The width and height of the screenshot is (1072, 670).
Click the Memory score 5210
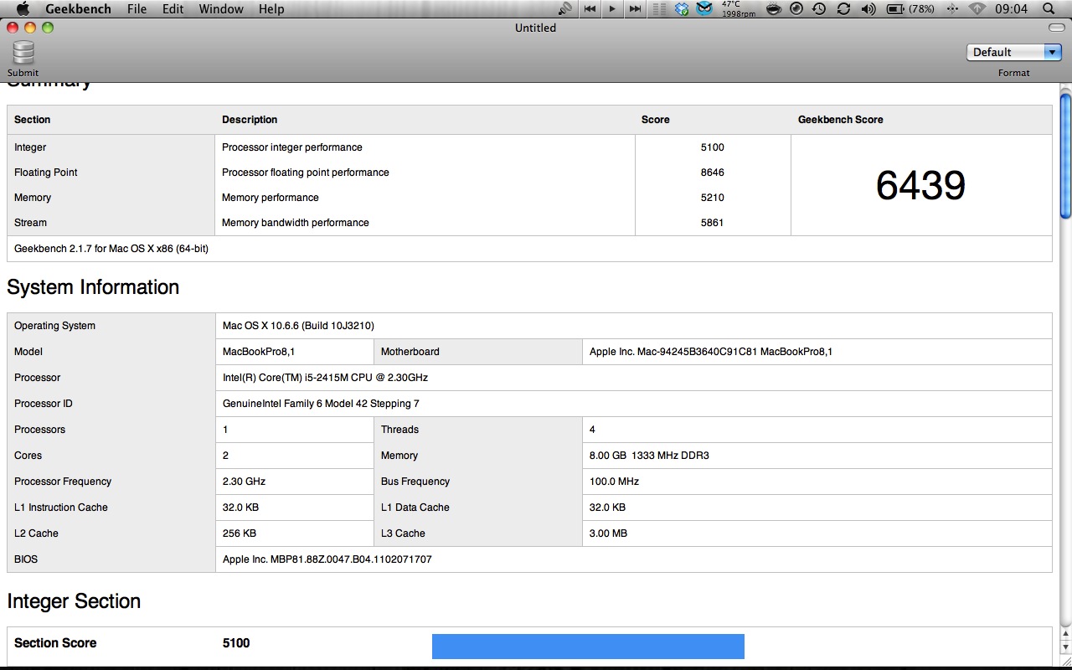pos(713,198)
